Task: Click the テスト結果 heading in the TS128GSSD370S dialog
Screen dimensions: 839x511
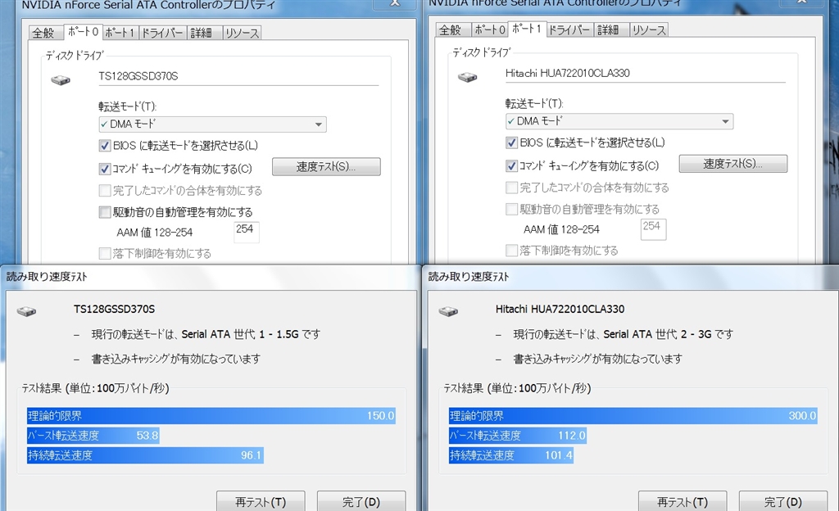Action: click(x=96, y=389)
